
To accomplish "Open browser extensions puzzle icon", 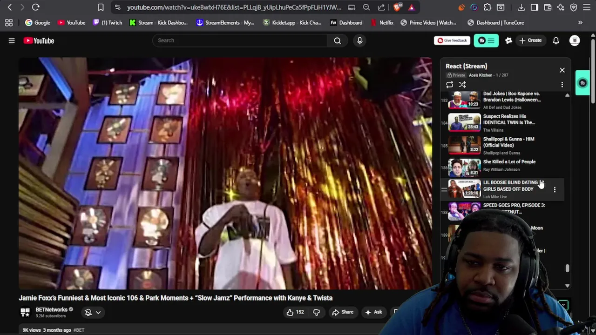I will [x=488, y=7].
